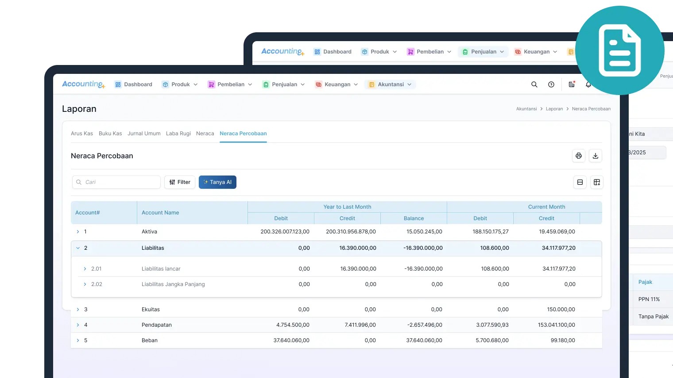
Task: Switch to the Laba Rugi tab
Action: click(178, 134)
